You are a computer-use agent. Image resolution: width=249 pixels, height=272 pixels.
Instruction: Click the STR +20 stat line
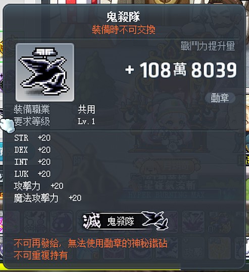(32, 138)
